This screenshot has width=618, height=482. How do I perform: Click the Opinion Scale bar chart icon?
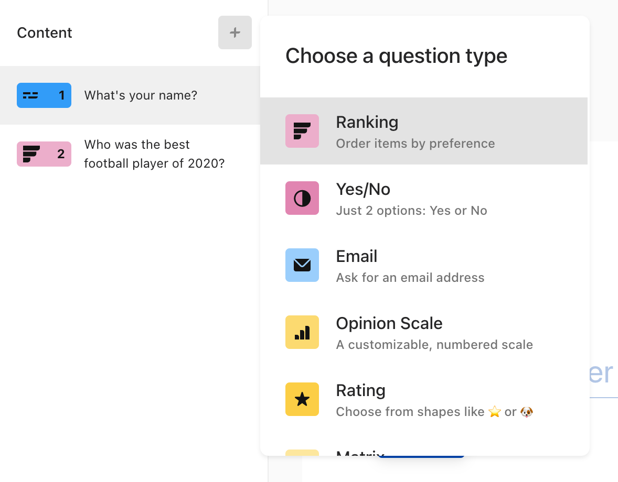tap(302, 332)
